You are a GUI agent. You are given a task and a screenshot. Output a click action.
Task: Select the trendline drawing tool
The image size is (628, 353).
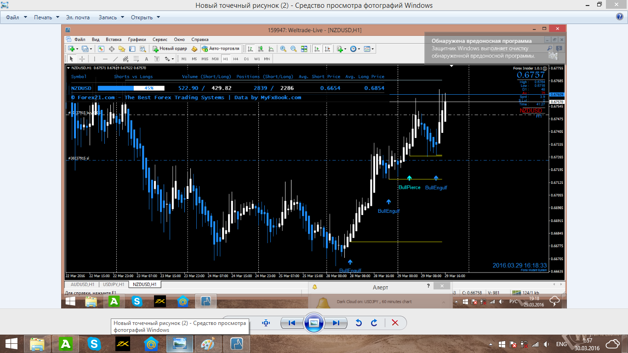tap(115, 59)
